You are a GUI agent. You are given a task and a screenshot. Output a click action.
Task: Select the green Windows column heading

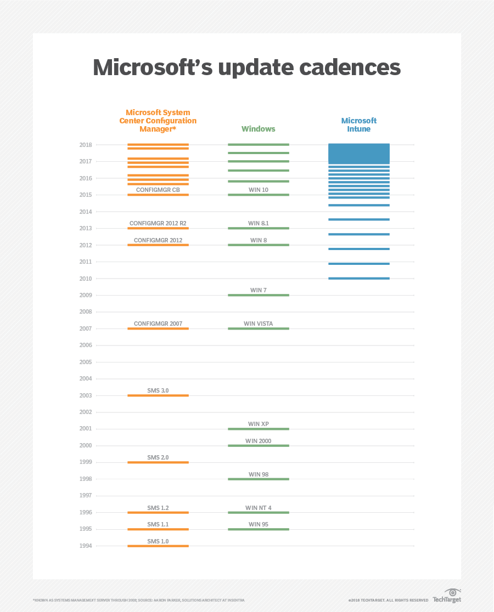[x=258, y=129]
